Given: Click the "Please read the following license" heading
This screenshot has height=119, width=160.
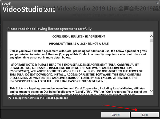Looking at the screenshot, I should pyautogui.click(x=49, y=29).
